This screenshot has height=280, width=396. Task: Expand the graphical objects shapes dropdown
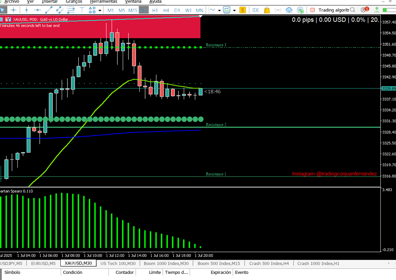point(100,10)
